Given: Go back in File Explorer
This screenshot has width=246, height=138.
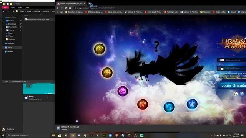Looking at the screenshot, I should (4, 11).
